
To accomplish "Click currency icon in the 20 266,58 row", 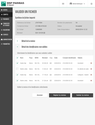I will click(50, 63).
